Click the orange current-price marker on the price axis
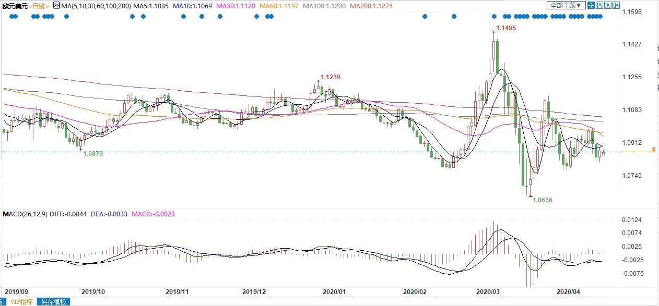659x306 pixels. pyautogui.click(x=653, y=150)
